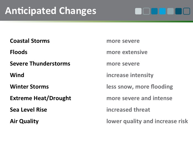Screen dimensions: 193x144
Task: Click the bright sky-blue square
Action: pos(162,11)
